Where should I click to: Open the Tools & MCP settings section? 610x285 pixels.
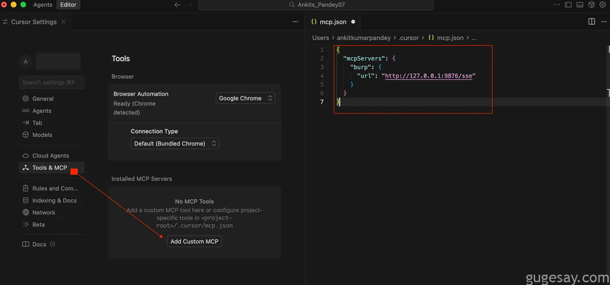click(49, 168)
